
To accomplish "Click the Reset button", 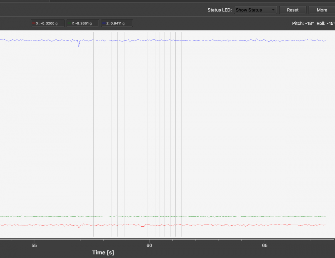I will (x=292, y=10).
